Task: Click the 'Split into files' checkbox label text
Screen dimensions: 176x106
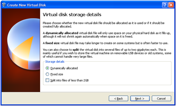Action: click(x=70, y=80)
